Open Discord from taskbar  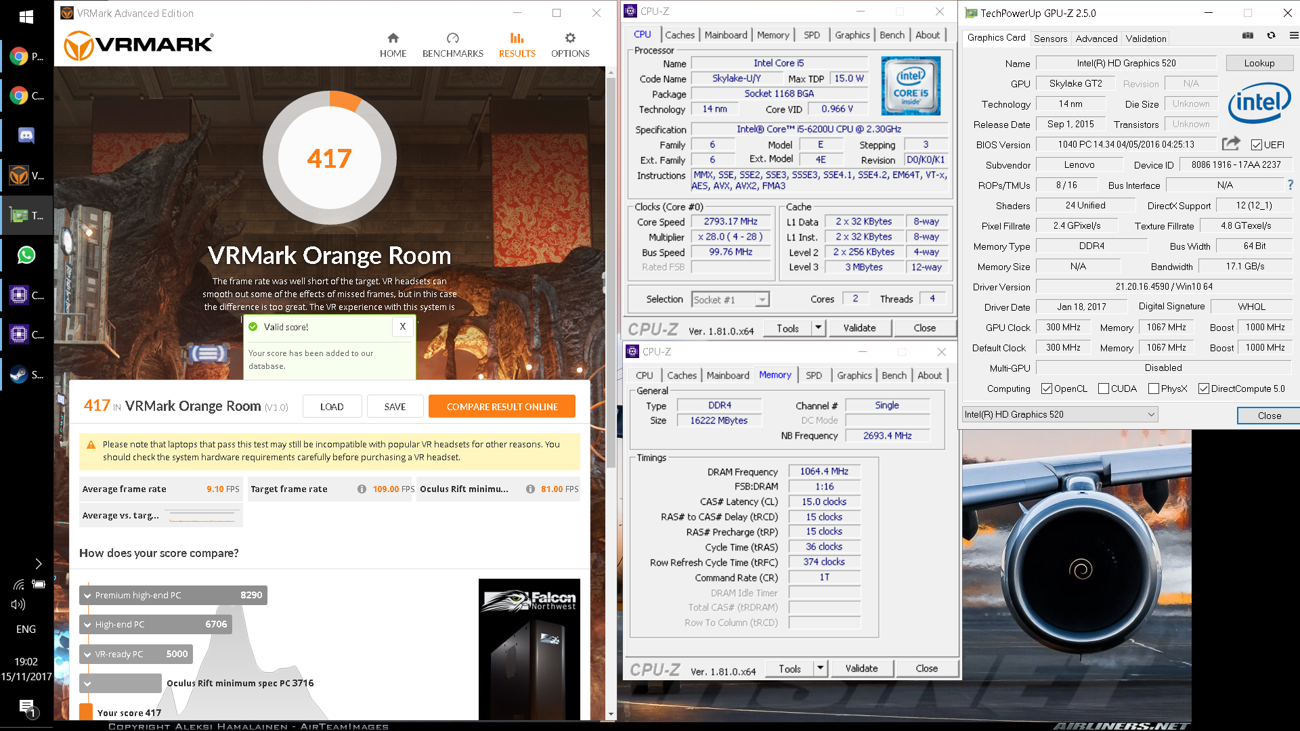(26, 136)
